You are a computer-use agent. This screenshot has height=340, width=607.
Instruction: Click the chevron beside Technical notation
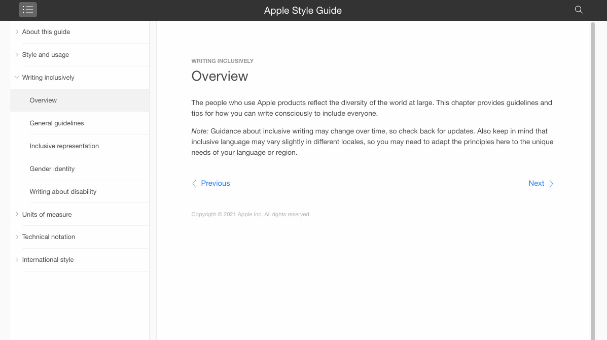17,236
